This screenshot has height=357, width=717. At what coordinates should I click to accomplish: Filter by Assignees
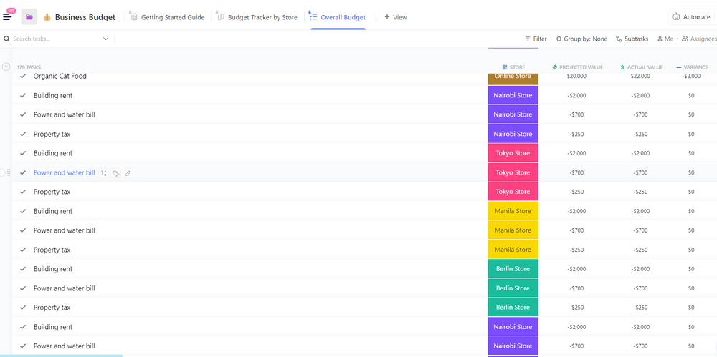[698, 39]
